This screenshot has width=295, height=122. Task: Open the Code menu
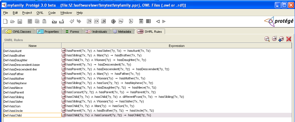click(52, 13)
